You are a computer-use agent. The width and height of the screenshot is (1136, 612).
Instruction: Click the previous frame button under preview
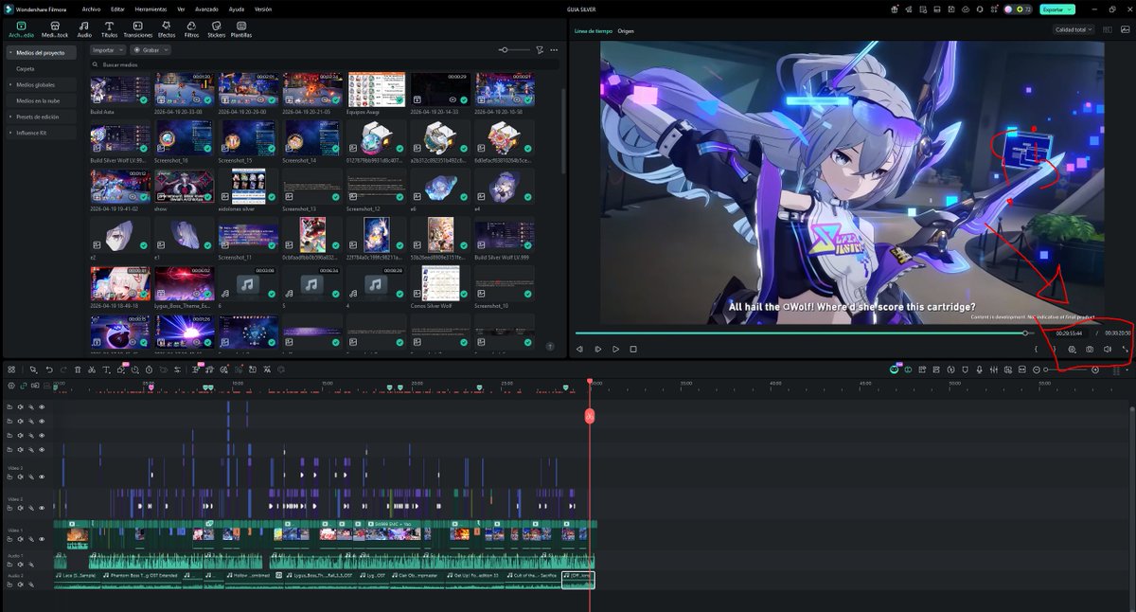point(579,349)
